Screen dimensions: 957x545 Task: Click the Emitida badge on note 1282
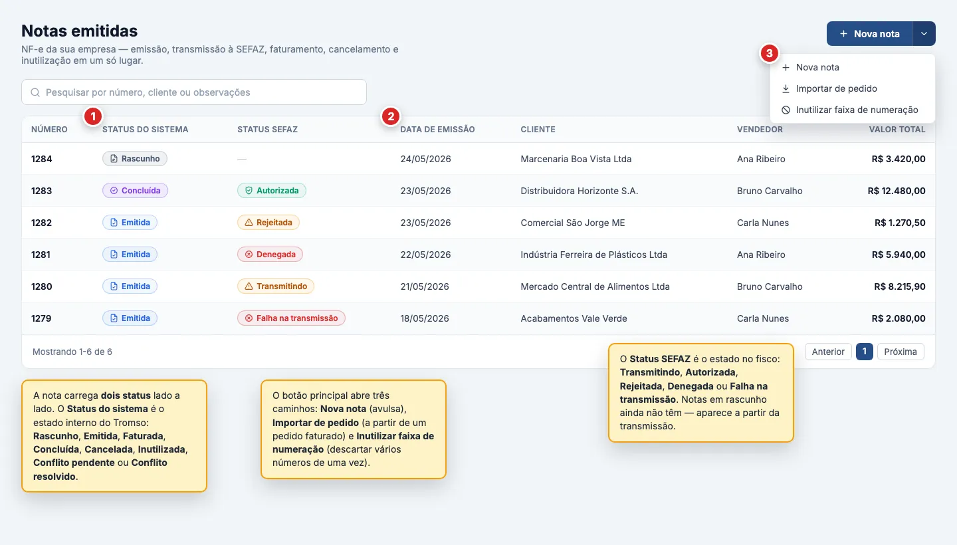[130, 223]
